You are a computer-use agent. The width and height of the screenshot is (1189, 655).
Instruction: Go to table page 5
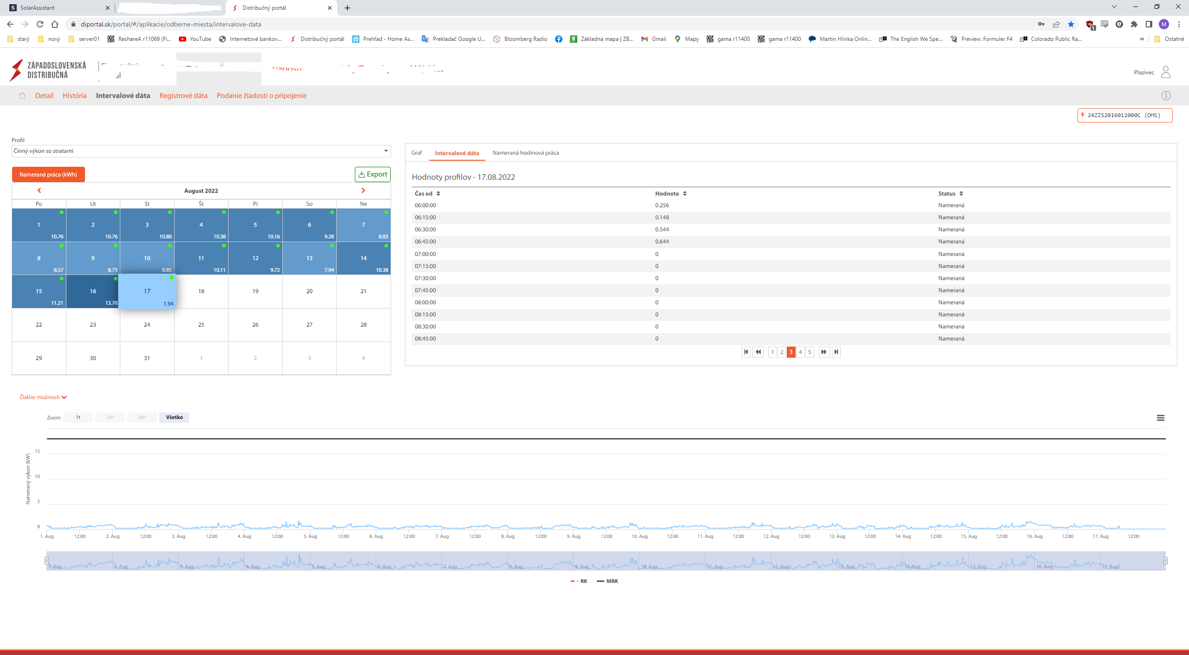(810, 352)
